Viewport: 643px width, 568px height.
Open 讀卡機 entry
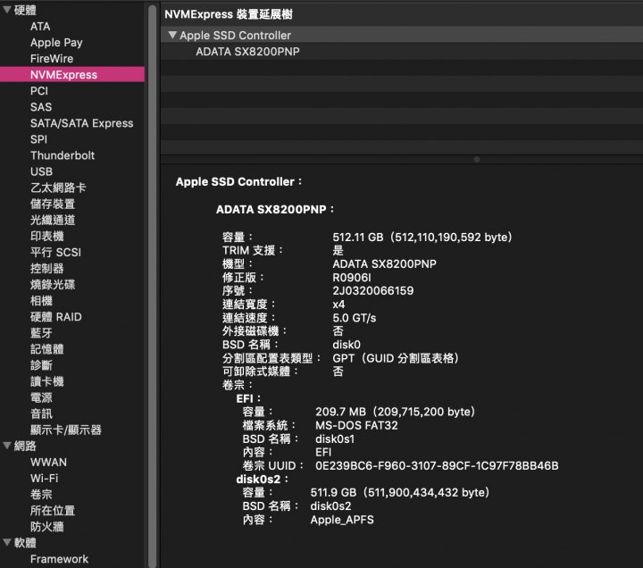tap(46, 381)
